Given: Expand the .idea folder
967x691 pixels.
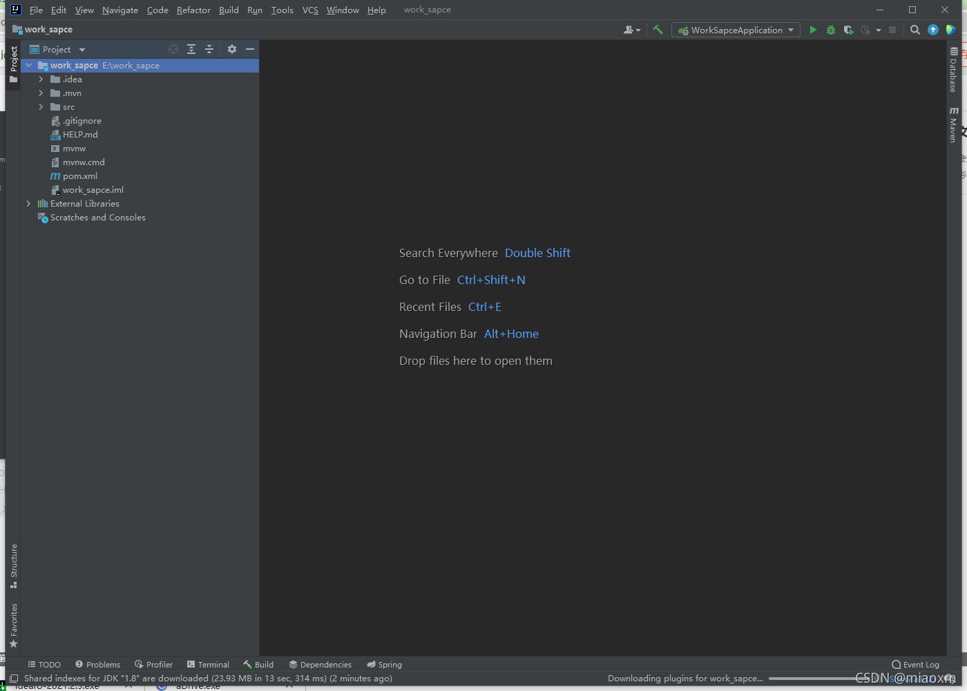Looking at the screenshot, I should click(41, 79).
